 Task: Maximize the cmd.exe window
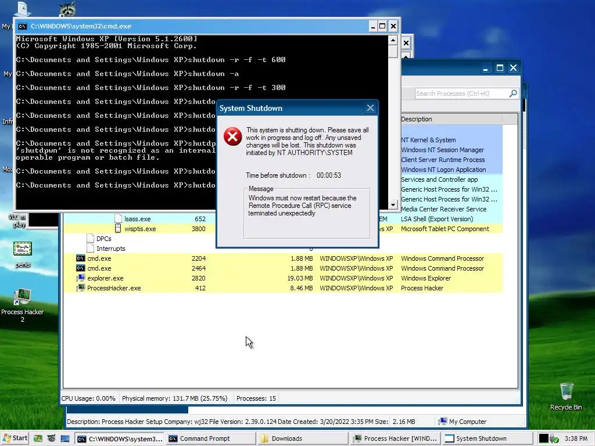(x=382, y=26)
